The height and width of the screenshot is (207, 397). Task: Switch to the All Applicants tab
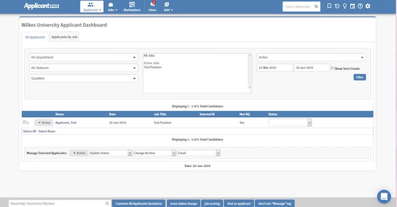point(35,37)
